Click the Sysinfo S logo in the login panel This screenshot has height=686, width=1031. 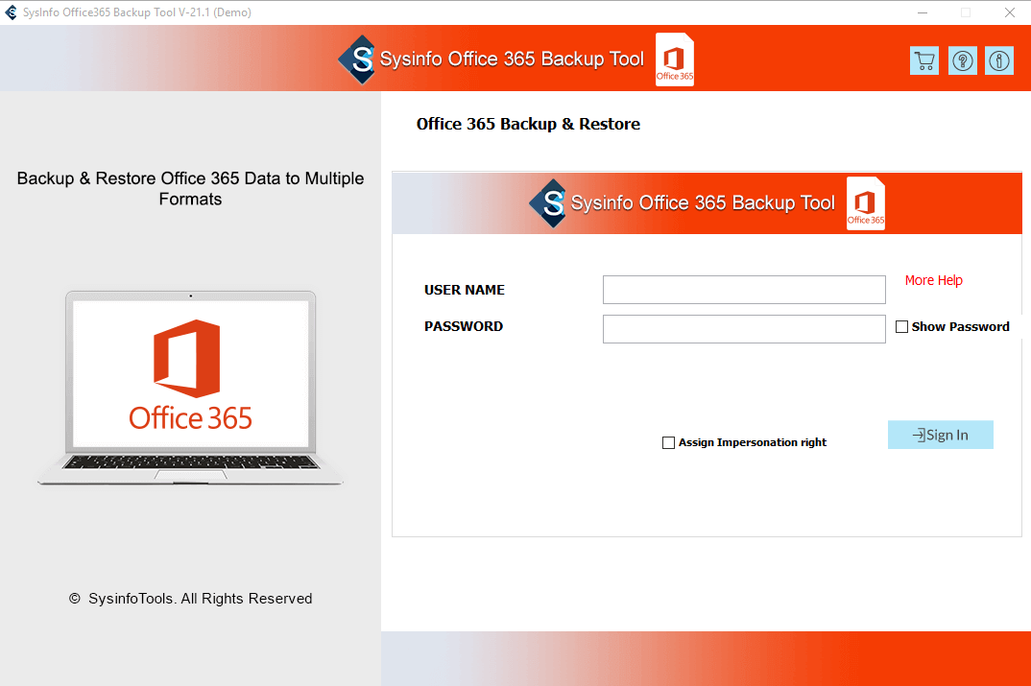point(548,203)
